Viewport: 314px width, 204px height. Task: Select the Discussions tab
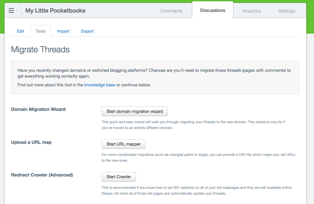pos(212,10)
